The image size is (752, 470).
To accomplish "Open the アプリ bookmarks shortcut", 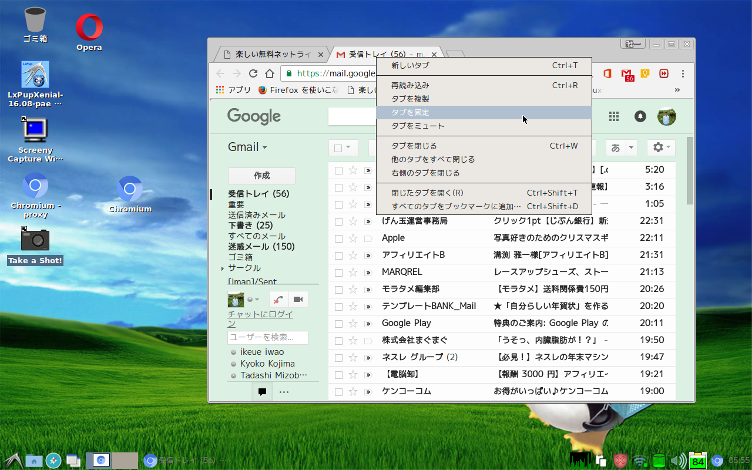I will pyautogui.click(x=233, y=90).
